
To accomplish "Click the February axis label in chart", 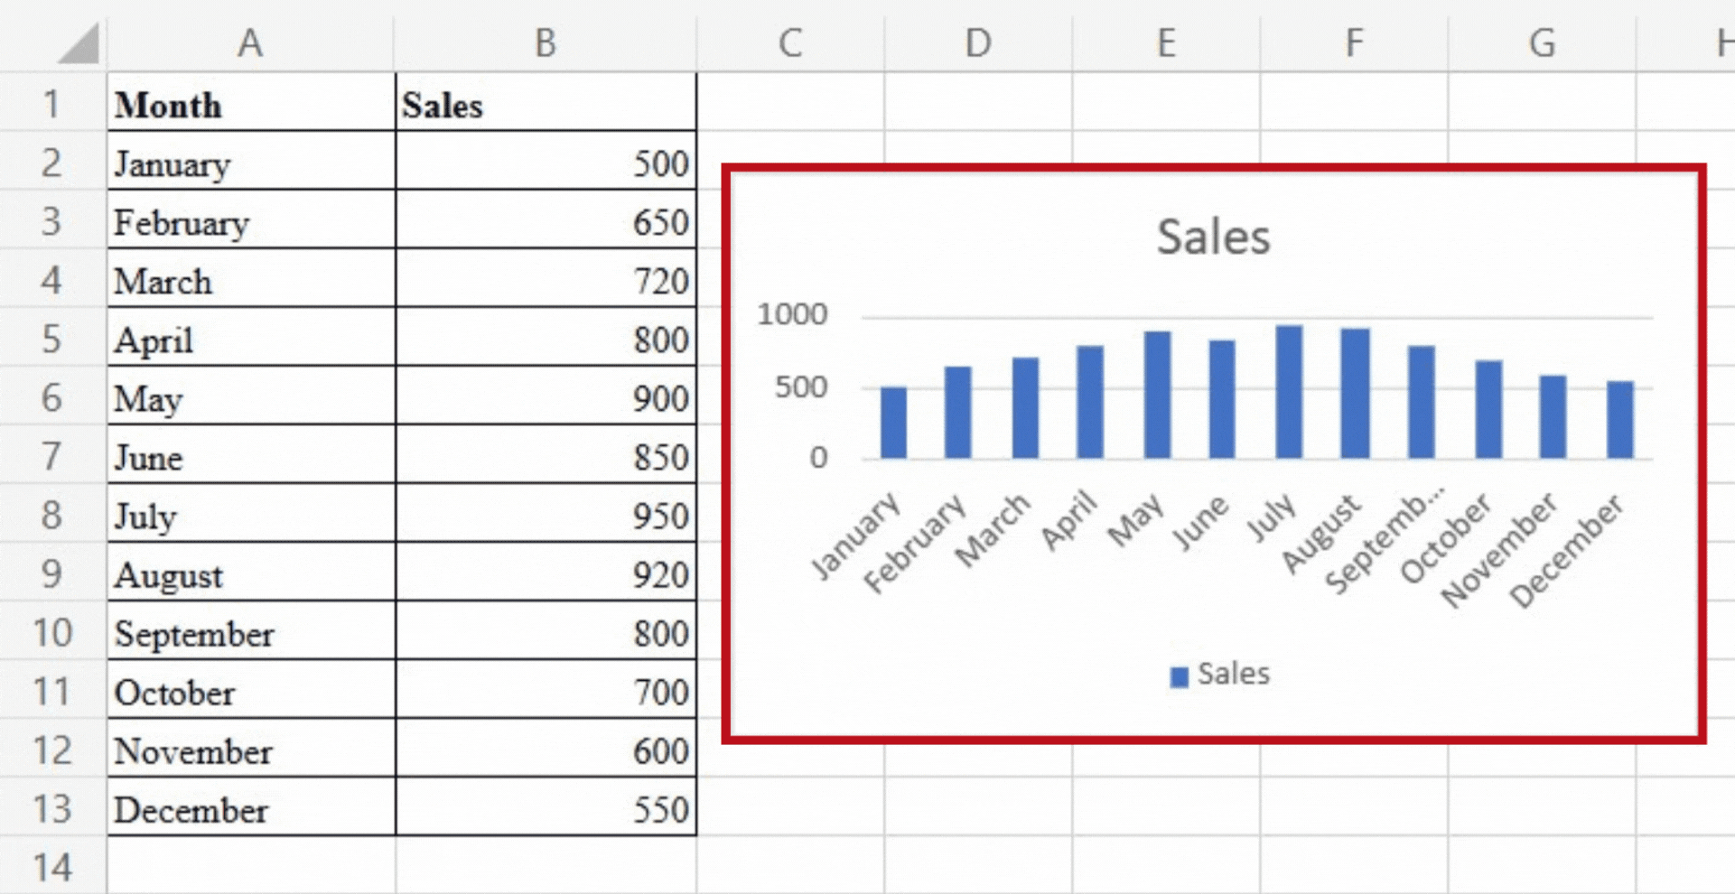I will [914, 544].
